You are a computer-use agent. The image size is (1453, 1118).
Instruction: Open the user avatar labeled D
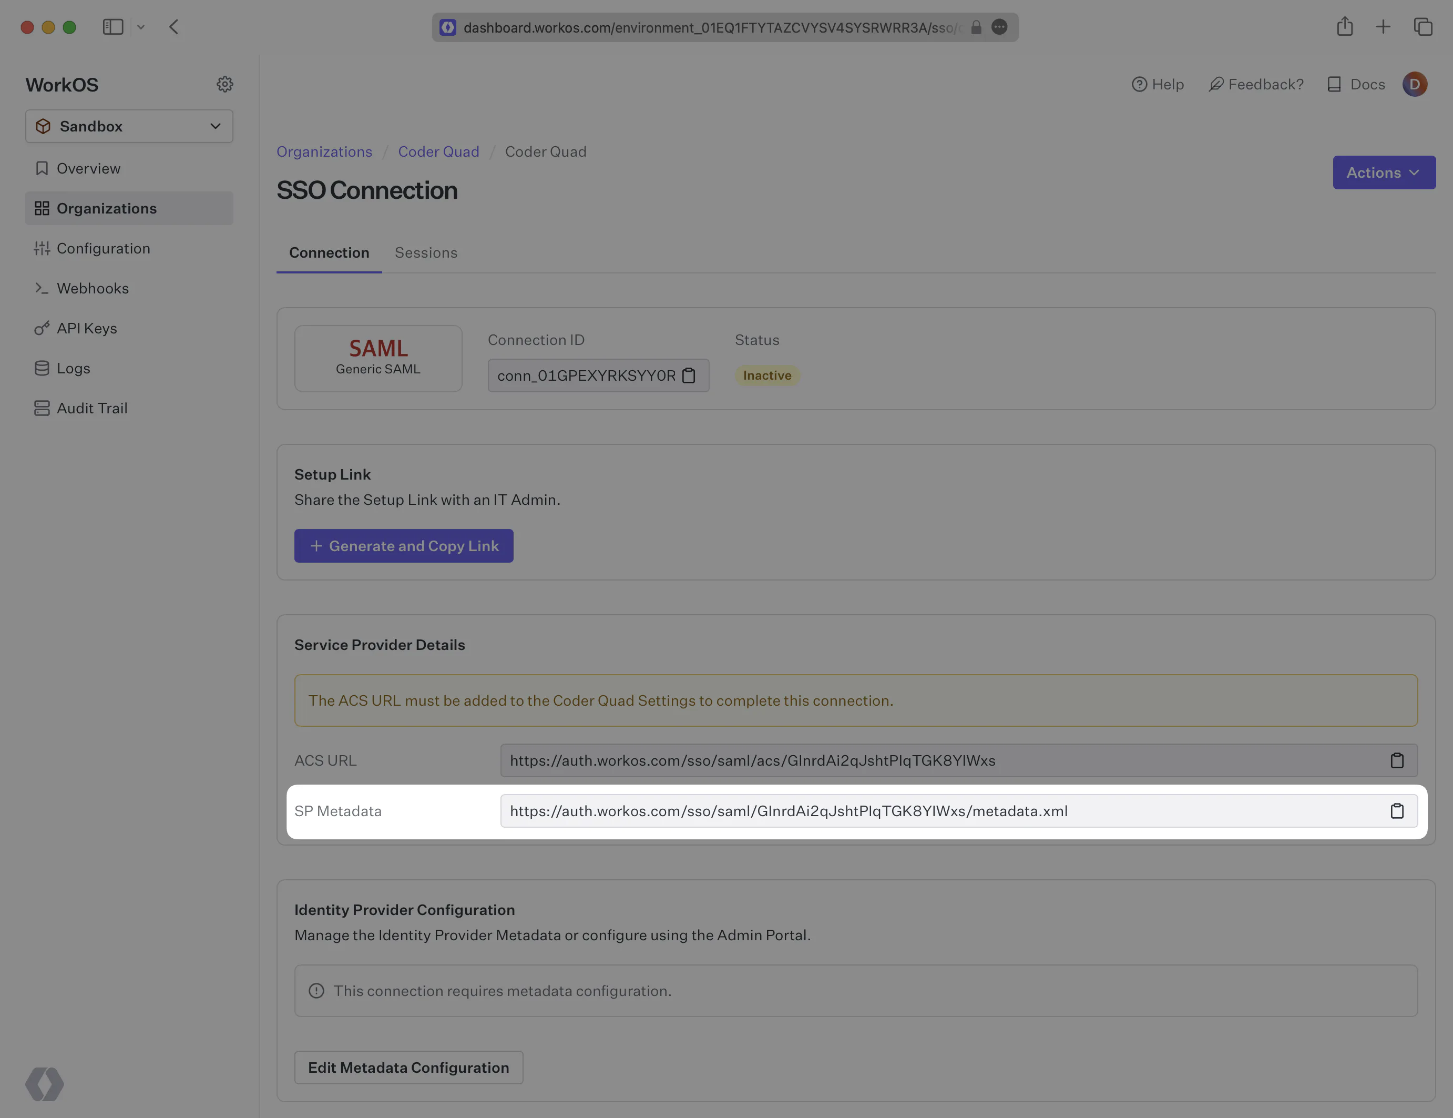click(x=1415, y=85)
